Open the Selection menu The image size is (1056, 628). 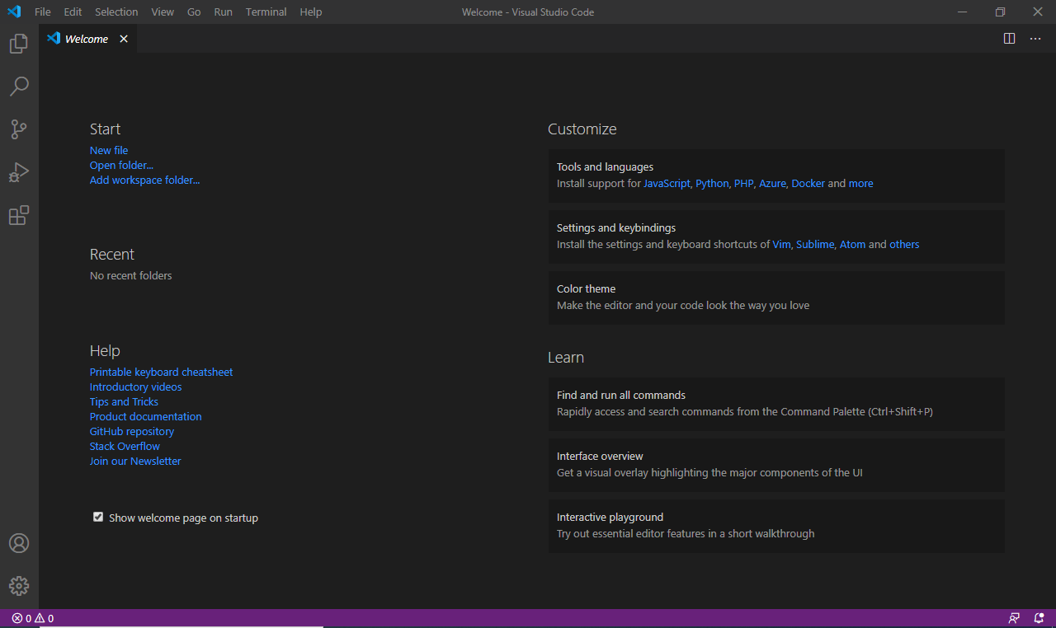[x=116, y=12]
